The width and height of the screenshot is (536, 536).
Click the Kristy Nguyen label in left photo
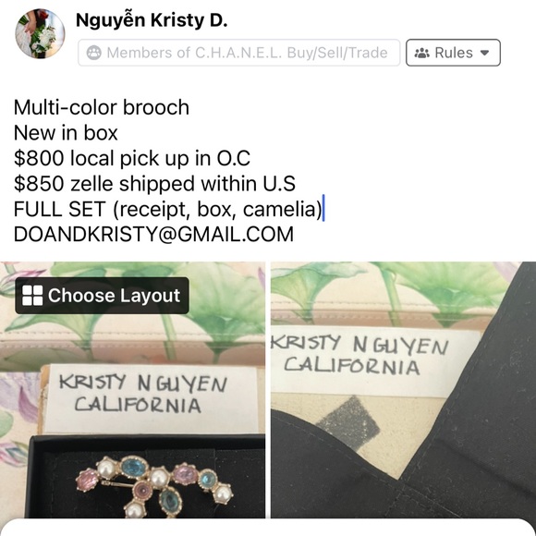tap(143, 383)
